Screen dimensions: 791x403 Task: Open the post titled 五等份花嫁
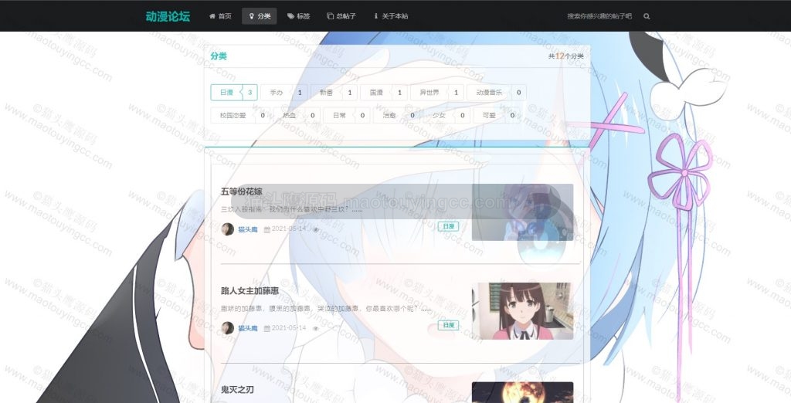point(242,191)
